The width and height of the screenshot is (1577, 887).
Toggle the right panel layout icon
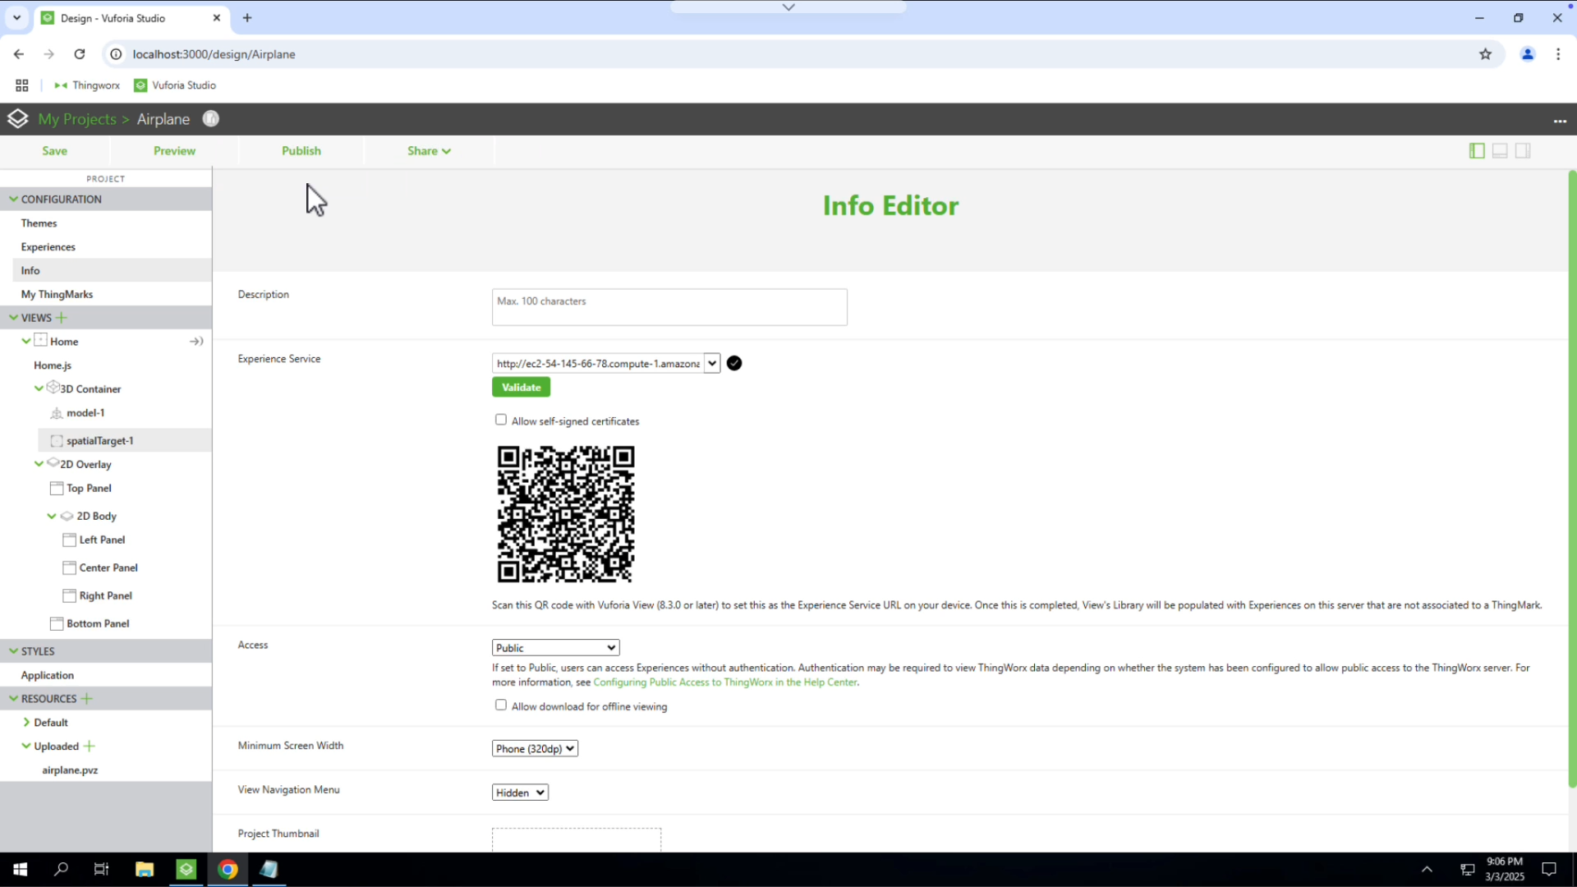(x=1523, y=151)
